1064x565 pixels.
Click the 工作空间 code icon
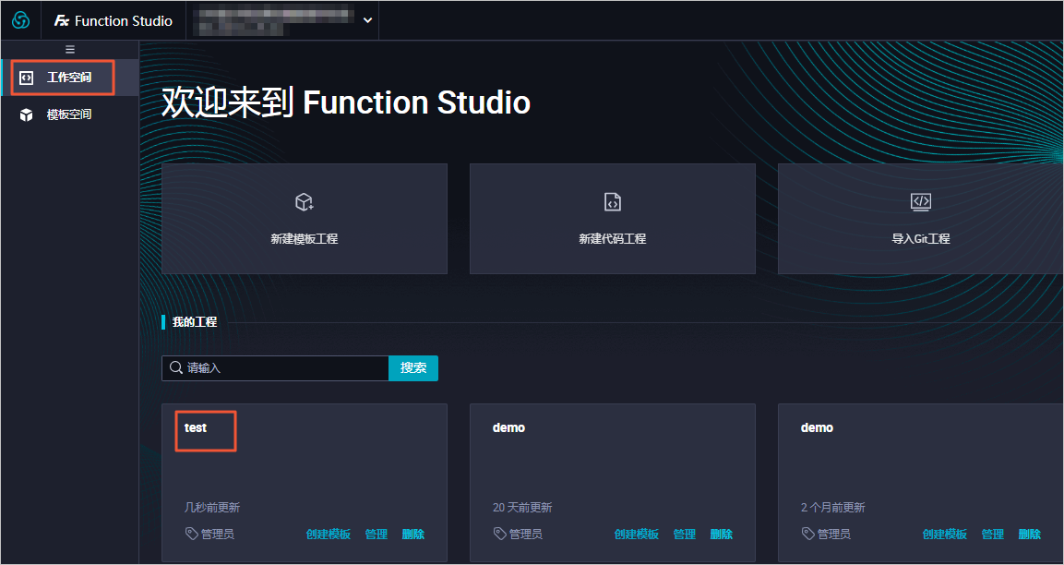point(27,78)
